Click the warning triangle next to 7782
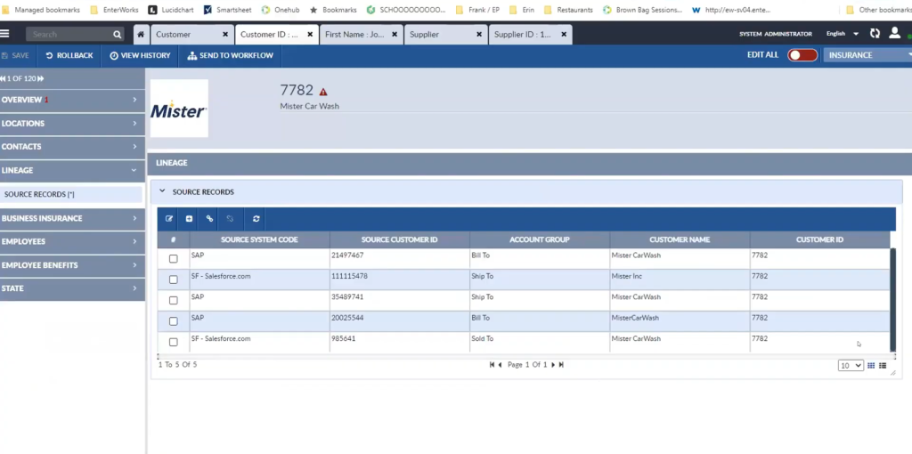 (323, 92)
